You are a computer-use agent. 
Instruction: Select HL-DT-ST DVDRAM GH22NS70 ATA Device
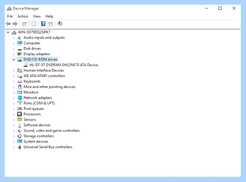[63, 65]
